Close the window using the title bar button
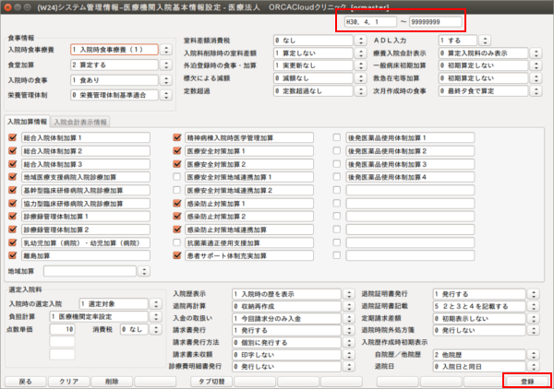Viewport: 554px width, 389px height. coord(8,7)
